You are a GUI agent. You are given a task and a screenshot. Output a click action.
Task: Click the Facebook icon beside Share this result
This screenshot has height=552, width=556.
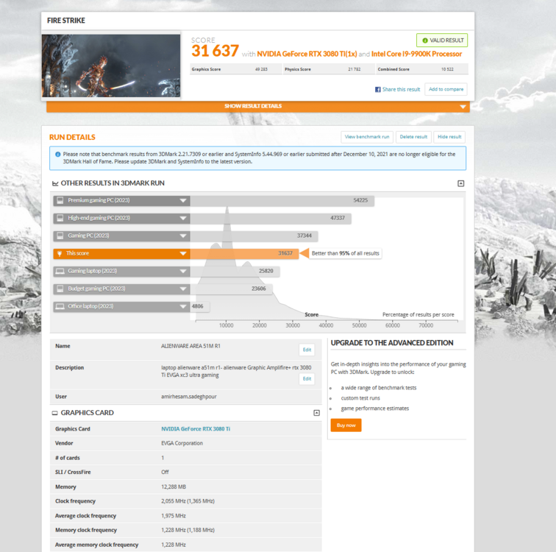click(378, 89)
